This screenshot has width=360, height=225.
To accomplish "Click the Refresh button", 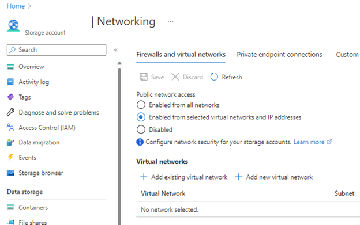I will pos(226,77).
